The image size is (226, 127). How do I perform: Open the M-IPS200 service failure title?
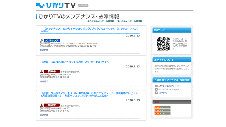[x=89, y=95]
